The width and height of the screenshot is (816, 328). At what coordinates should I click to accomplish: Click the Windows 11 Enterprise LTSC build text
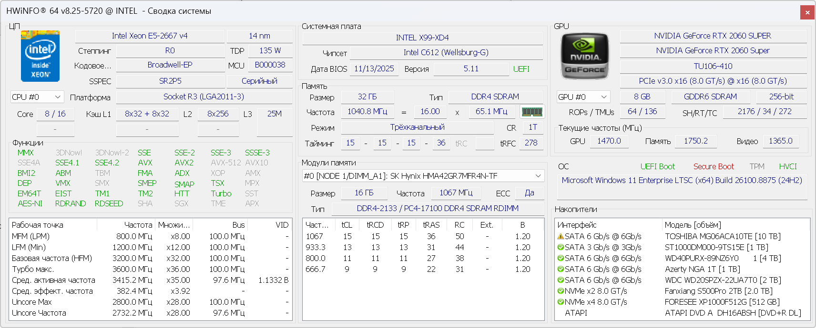[x=682, y=180]
